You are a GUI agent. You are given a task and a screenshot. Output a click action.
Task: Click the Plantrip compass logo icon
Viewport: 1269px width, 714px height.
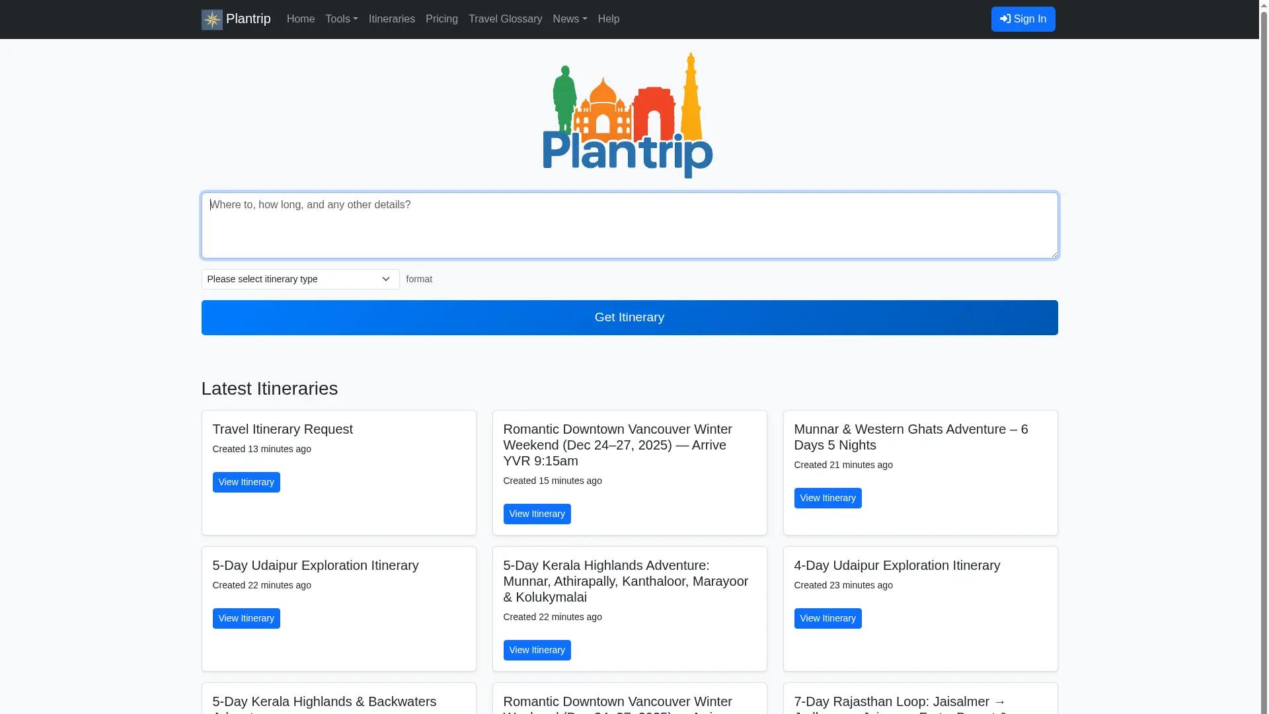pyautogui.click(x=211, y=19)
